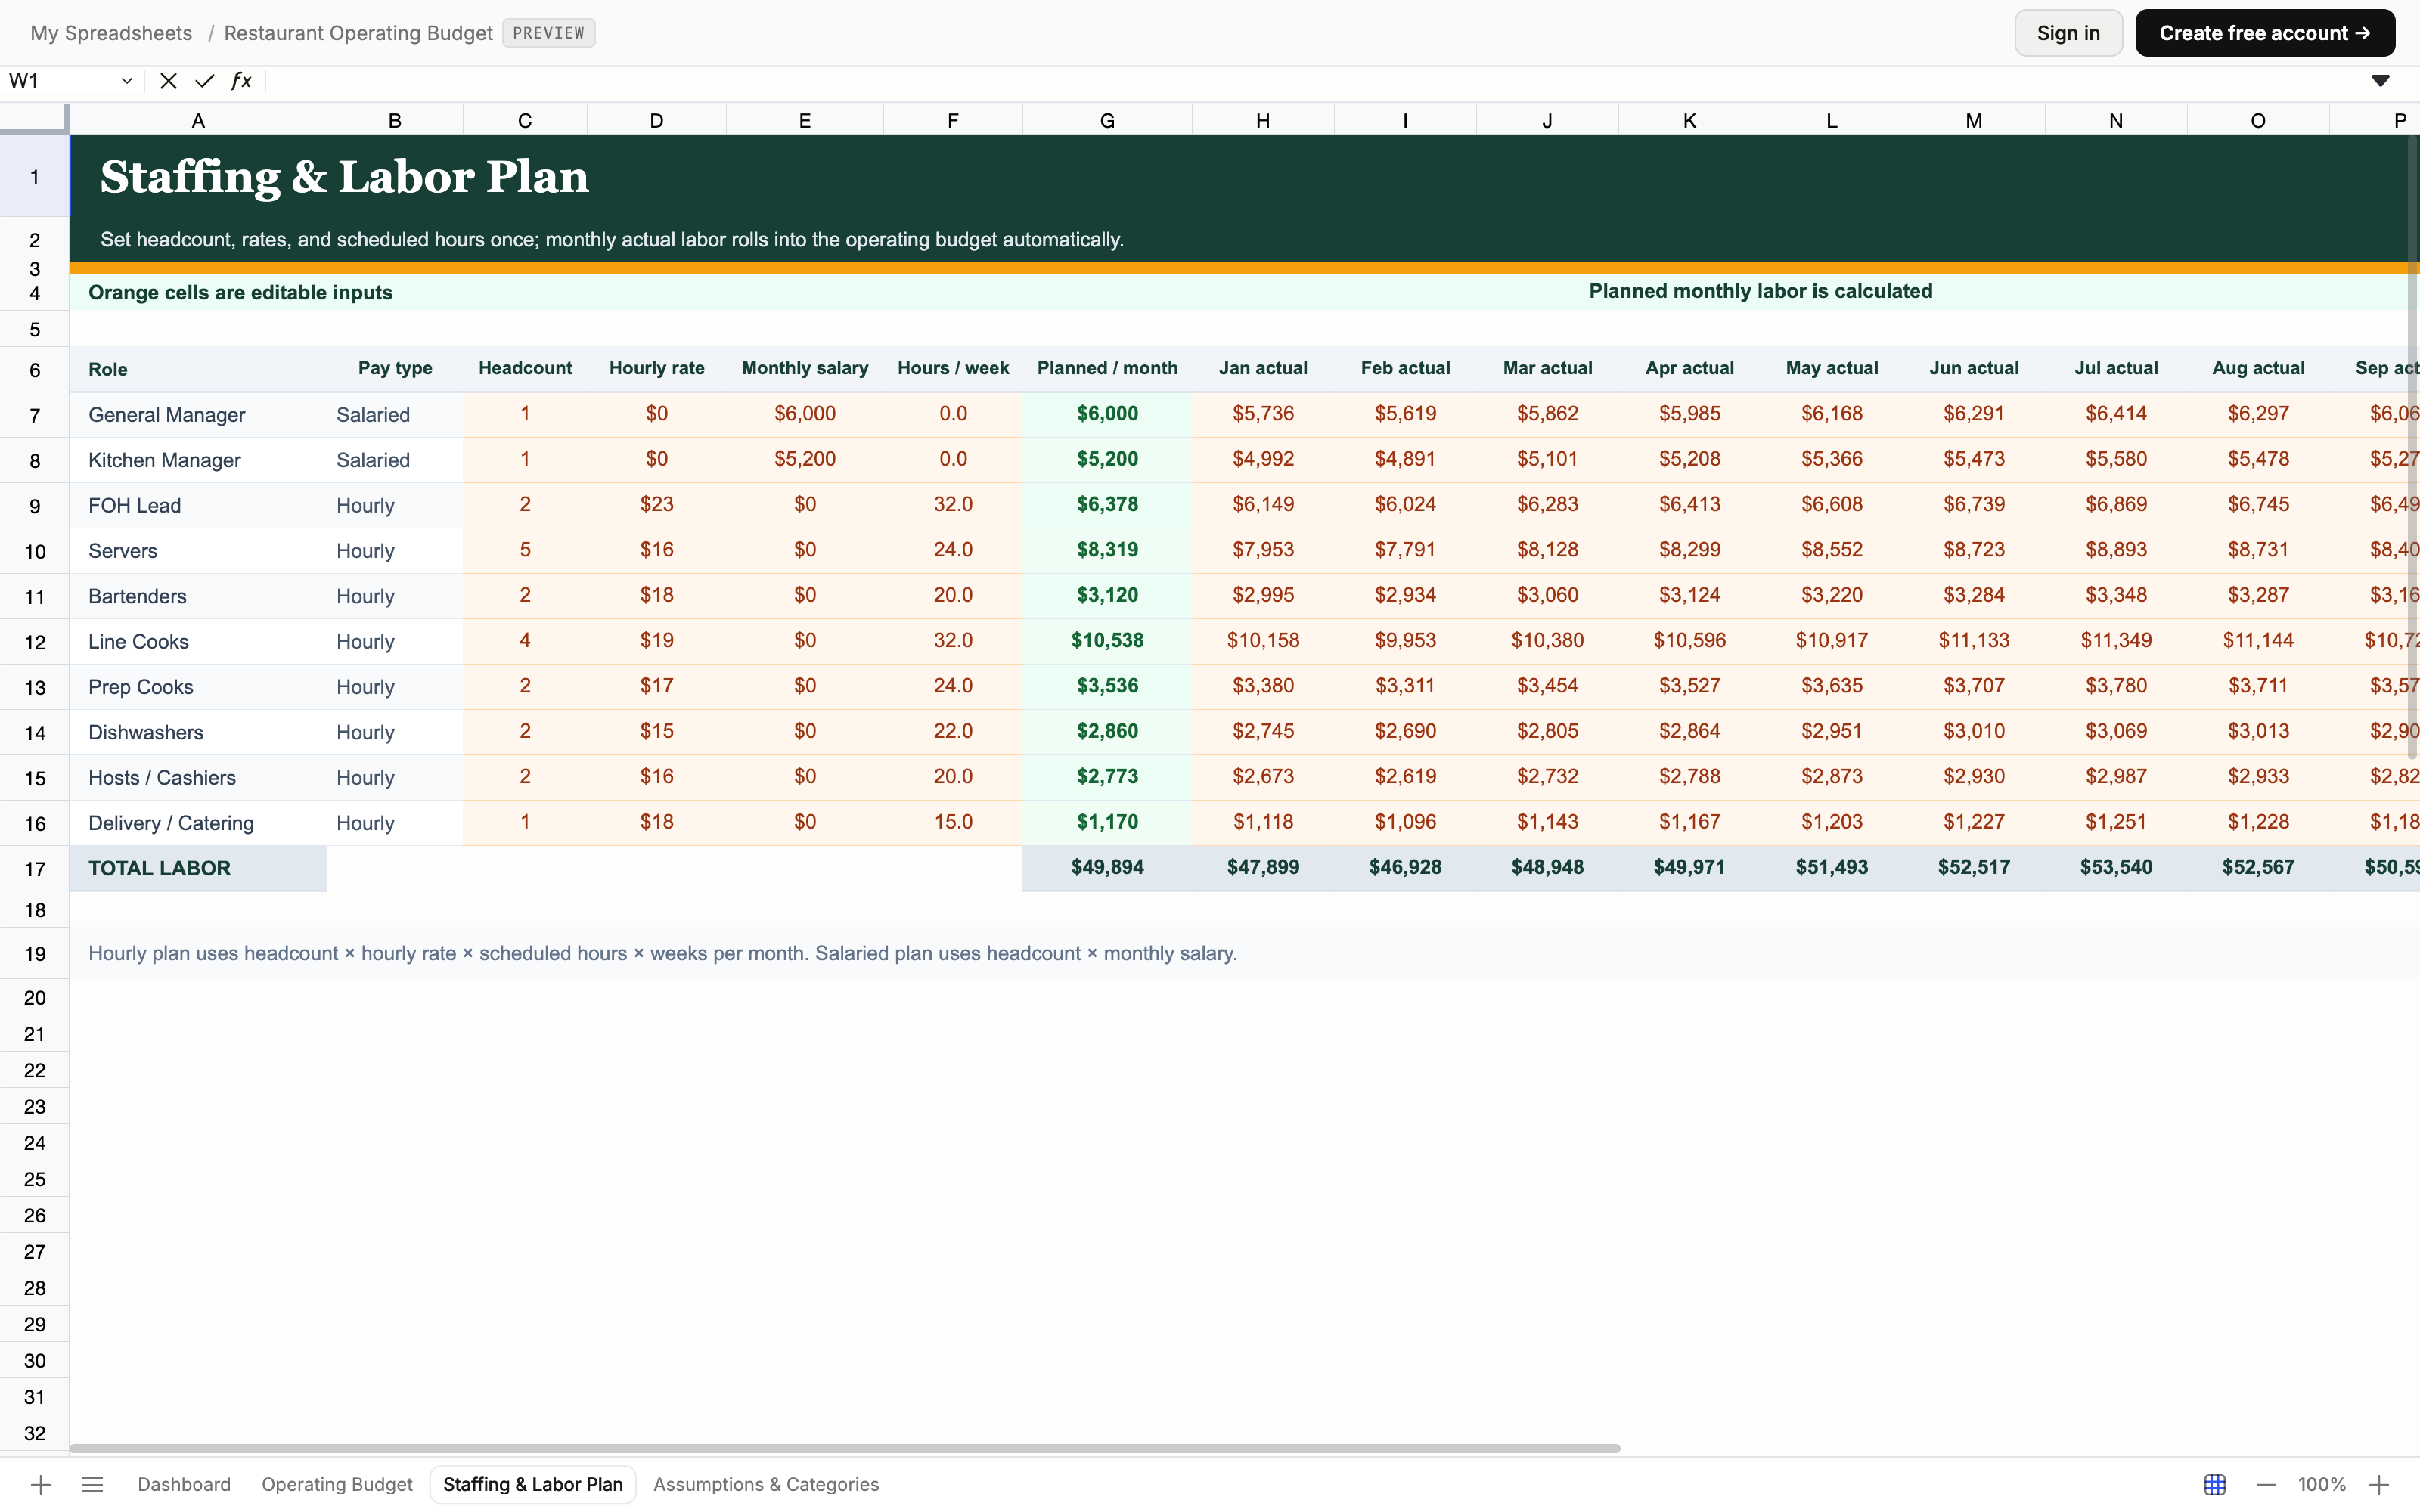The image size is (2420, 1512).
Task: Open the Assumptions & Categories tab
Action: pyautogui.click(x=766, y=1484)
